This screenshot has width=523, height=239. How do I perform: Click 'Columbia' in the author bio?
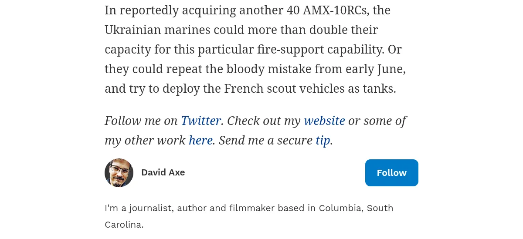coord(340,208)
